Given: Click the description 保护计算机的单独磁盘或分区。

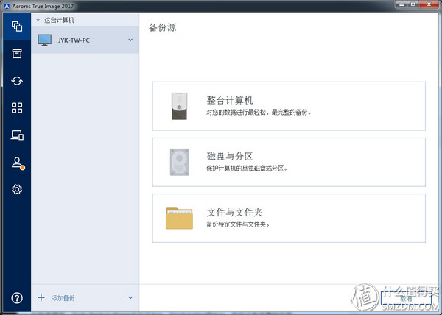Looking at the screenshot, I should point(247,169).
